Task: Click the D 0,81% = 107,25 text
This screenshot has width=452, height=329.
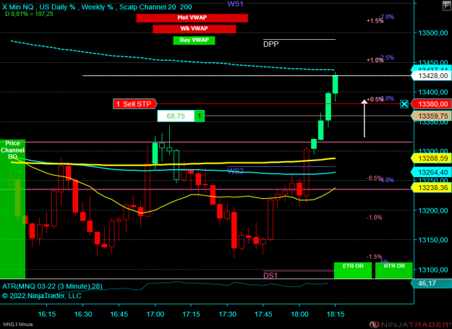Action: 29,14
